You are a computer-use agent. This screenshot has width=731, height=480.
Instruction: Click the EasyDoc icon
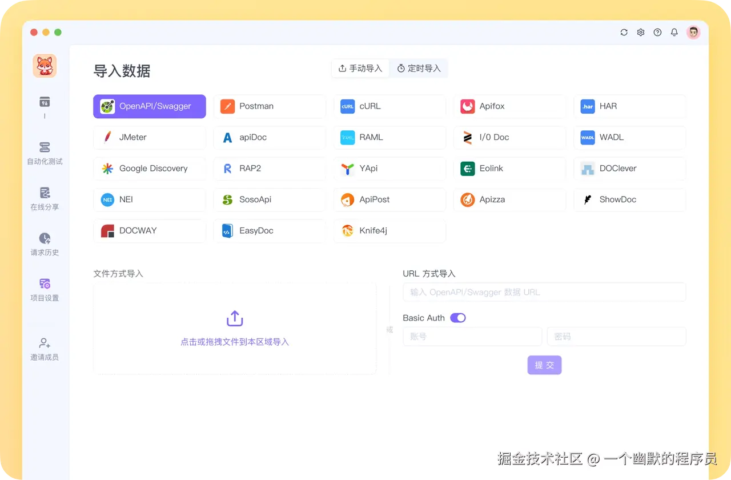[x=227, y=231]
